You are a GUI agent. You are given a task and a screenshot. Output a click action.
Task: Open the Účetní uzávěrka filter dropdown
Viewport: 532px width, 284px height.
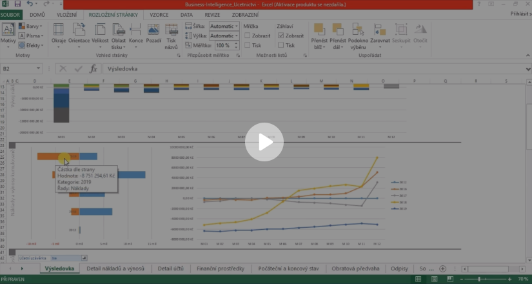pos(84,258)
